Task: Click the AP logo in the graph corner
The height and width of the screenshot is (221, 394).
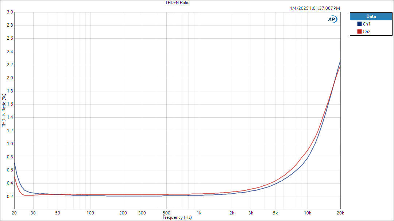Action: 332,20
